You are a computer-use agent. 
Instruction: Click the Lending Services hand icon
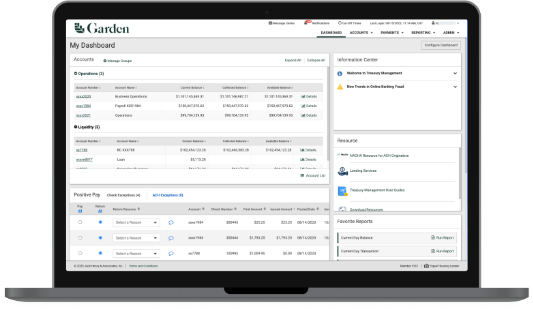[x=342, y=171]
